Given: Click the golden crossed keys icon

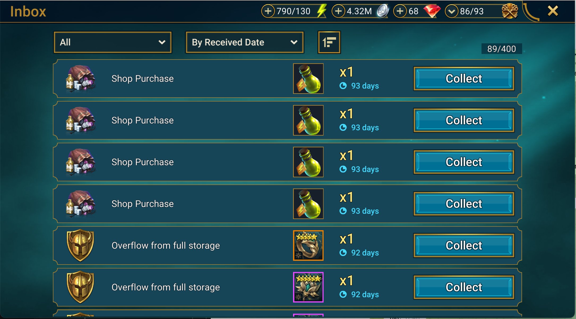Looking at the screenshot, I should pyautogui.click(x=509, y=11).
